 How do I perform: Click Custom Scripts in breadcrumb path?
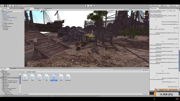coord(31,72)
